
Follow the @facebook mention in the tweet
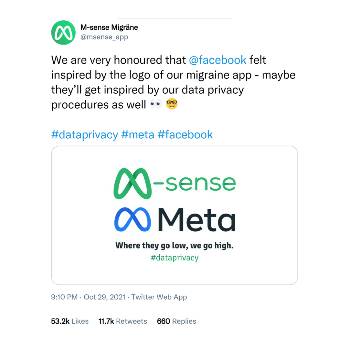point(217,60)
